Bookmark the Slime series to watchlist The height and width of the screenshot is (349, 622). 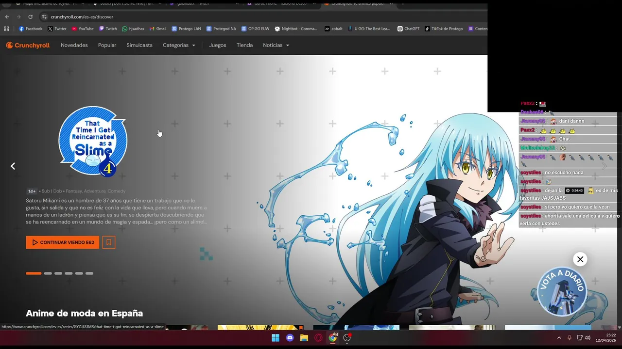tap(109, 242)
